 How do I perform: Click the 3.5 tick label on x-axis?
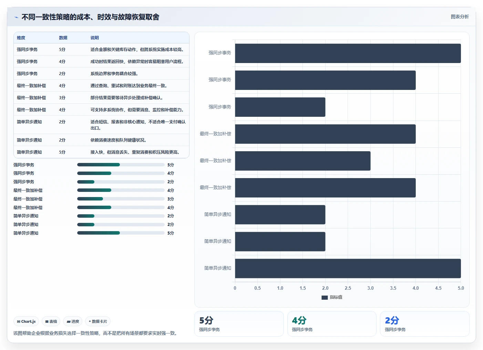pos(393,288)
